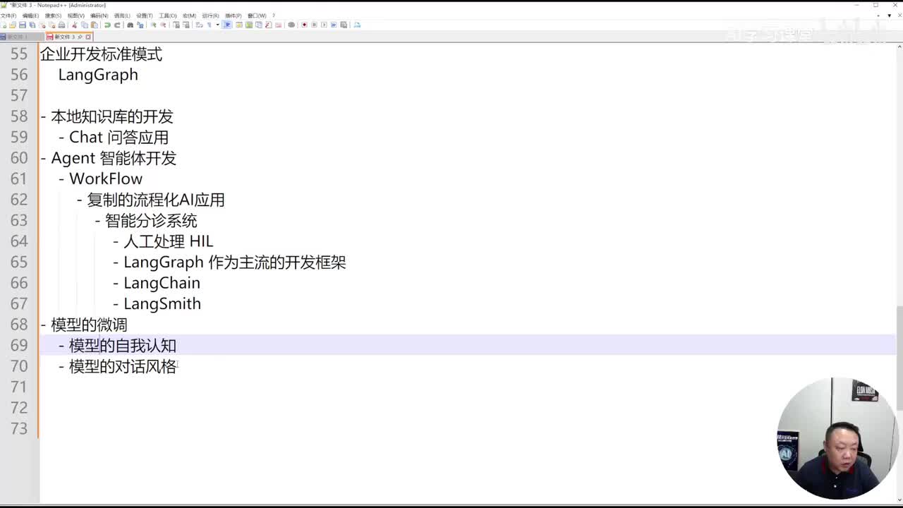Click the Replace toolbar icon

(140, 25)
